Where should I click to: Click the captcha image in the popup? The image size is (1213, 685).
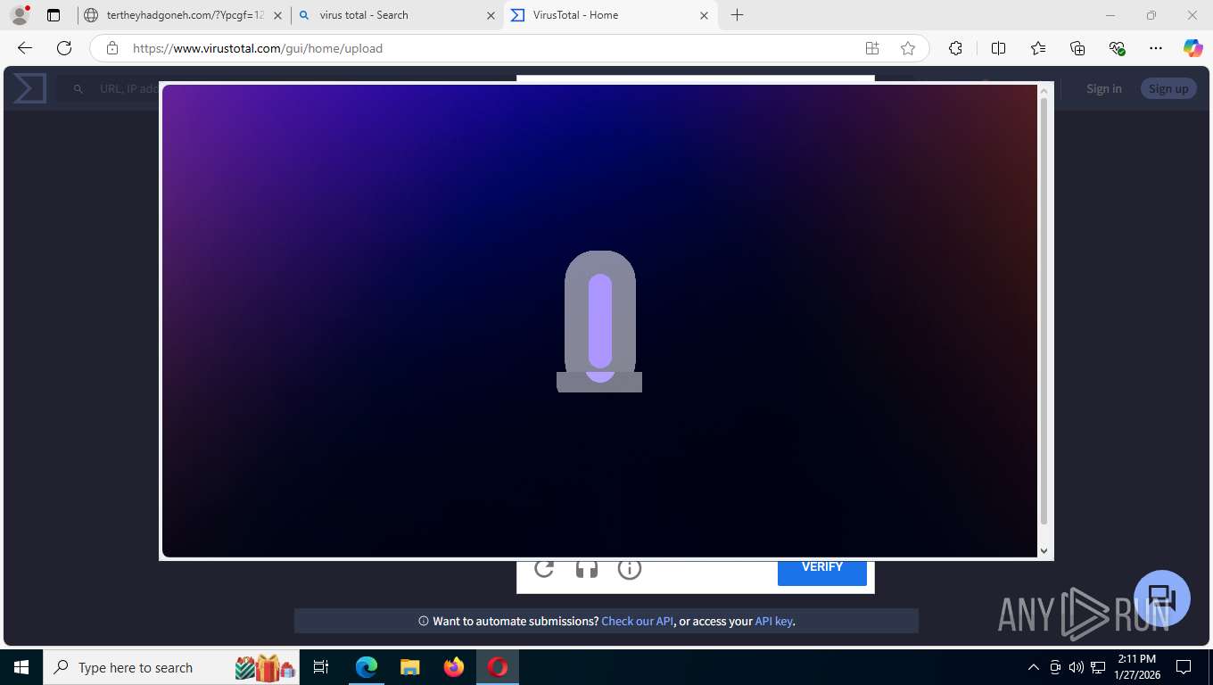point(599,321)
